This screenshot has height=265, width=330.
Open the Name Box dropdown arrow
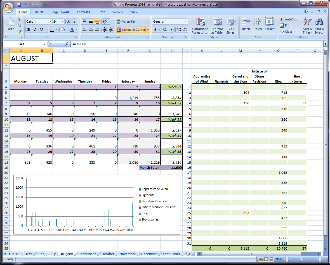(x=44, y=44)
